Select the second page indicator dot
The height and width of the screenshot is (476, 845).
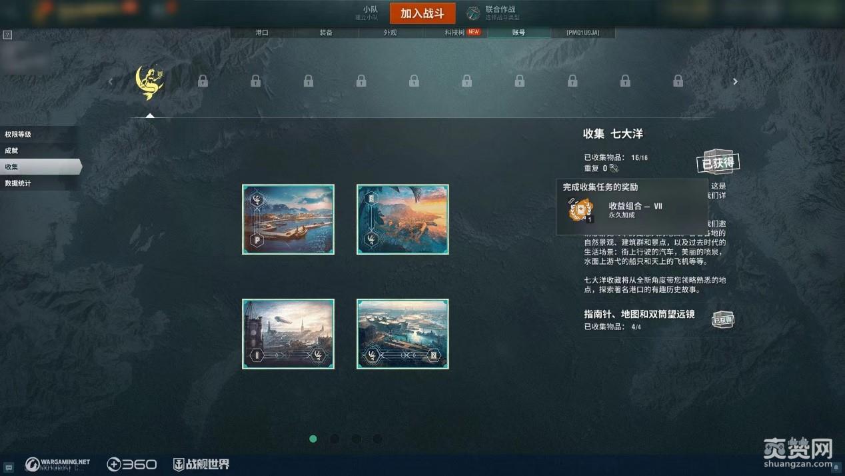point(335,439)
